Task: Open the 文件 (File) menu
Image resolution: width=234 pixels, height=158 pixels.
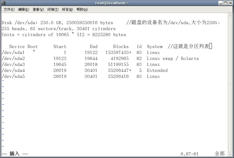Action: point(9,9)
